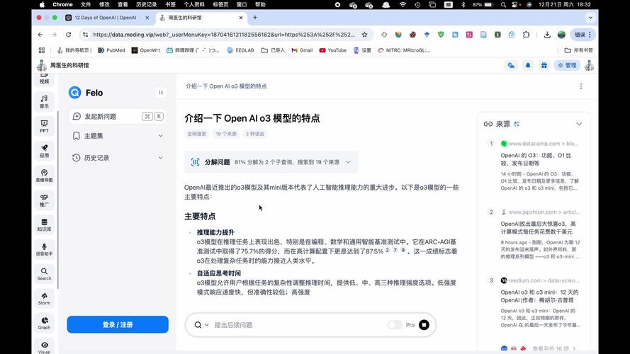Click the 知识库 knowledge base icon

(44, 224)
